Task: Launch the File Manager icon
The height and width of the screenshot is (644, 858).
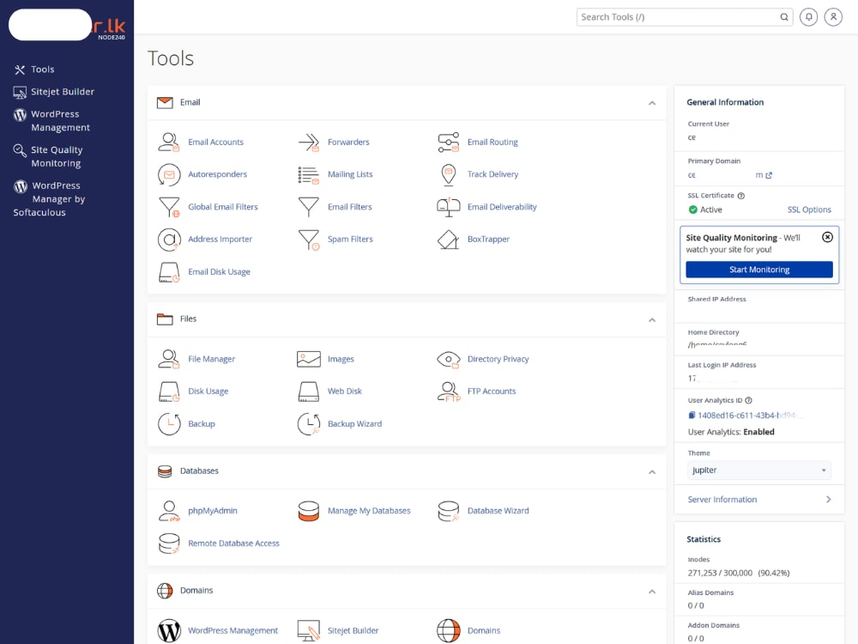Action: point(168,359)
